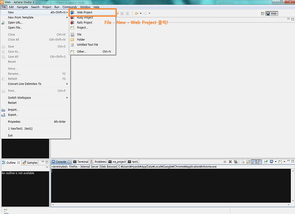
Task: Click the Pin Console icon
Action: click(266, 162)
